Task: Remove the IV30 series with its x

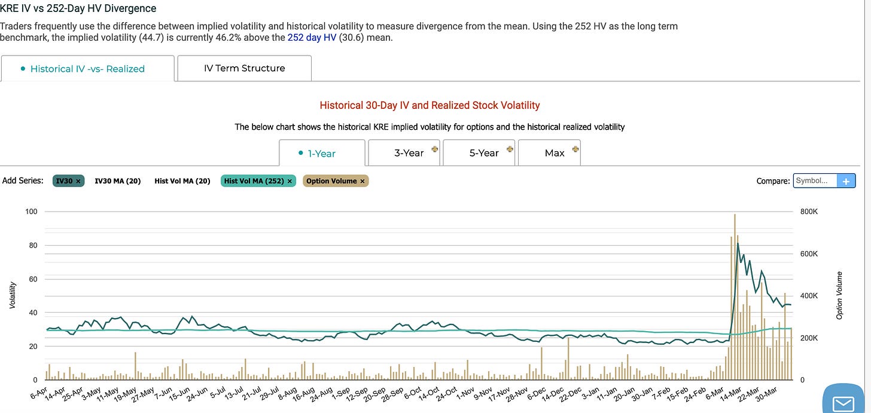Action: pyautogui.click(x=78, y=181)
